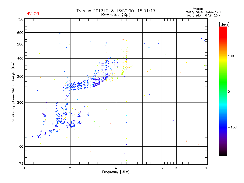244x183 pixels.
Task: Click the x-axis tick '16'
Action: (x=207, y=168)
